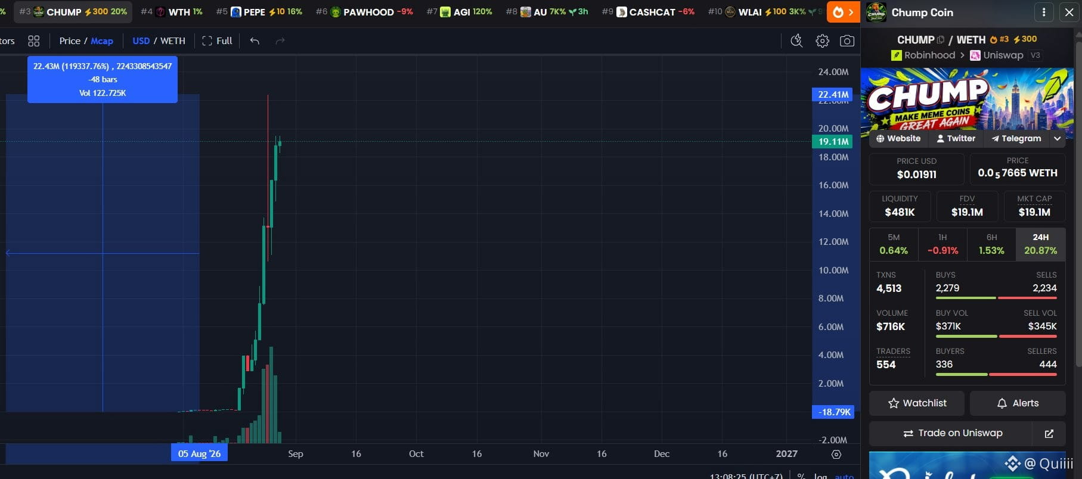This screenshot has width=1082, height=479.
Task: Set chart denomination to USD
Action: pyautogui.click(x=141, y=41)
